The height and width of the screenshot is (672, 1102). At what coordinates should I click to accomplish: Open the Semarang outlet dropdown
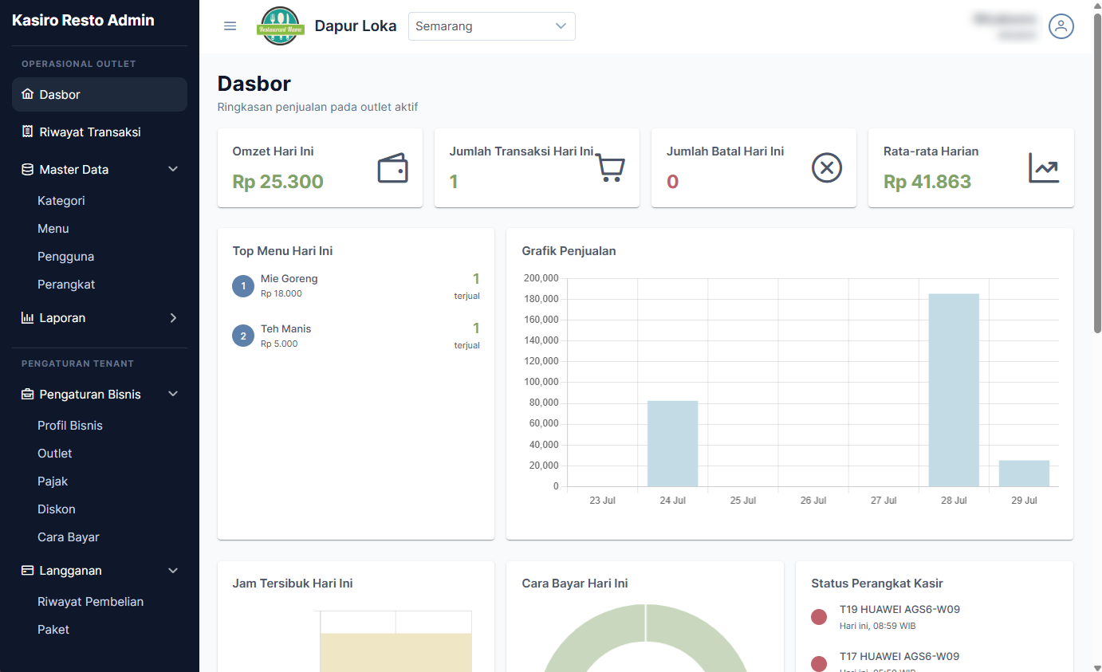pyautogui.click(x=492, y=26)
